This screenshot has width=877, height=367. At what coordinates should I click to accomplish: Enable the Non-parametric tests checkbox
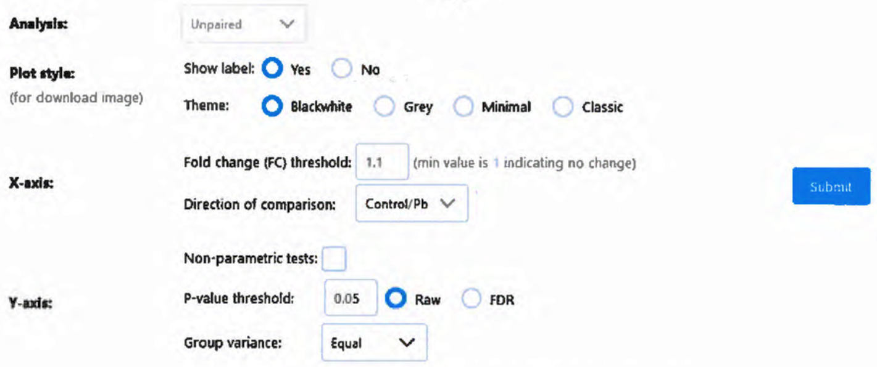[x=334, y=259]
